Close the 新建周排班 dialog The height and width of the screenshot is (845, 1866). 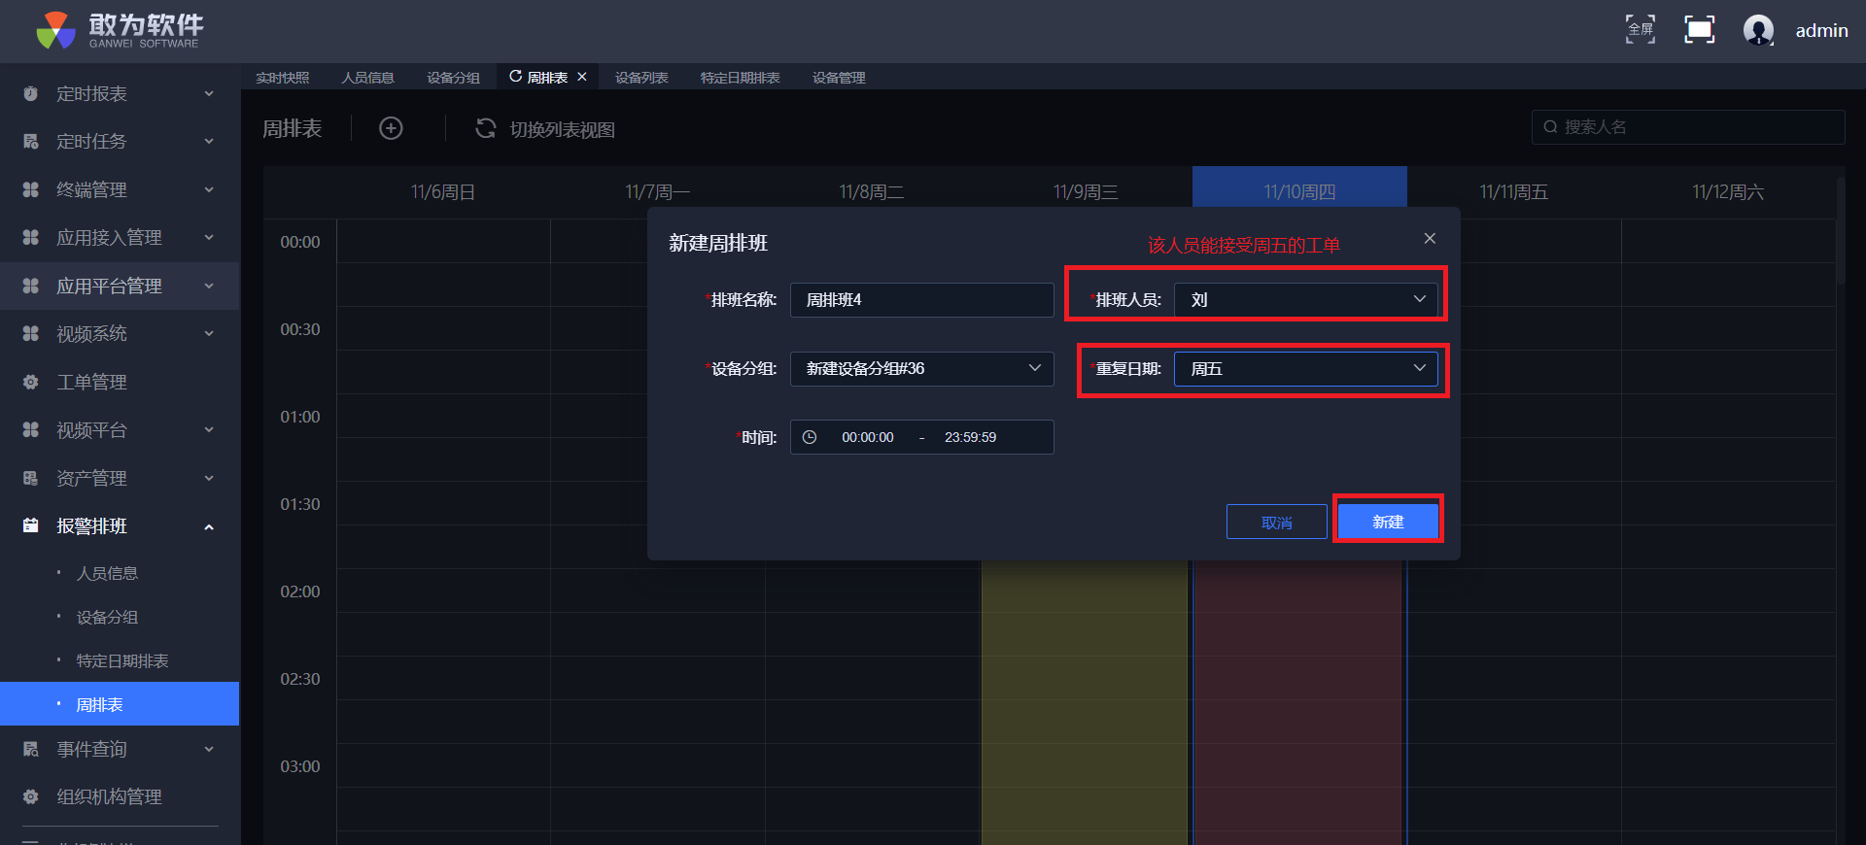[x=1430, y=238]
